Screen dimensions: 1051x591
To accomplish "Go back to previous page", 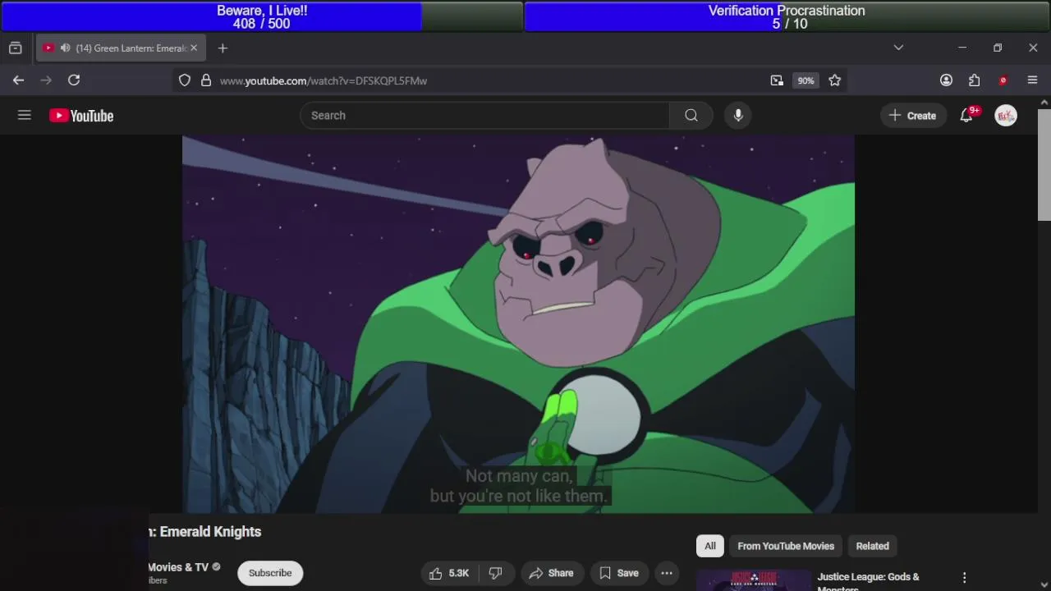I will click(x=18, y=80).
